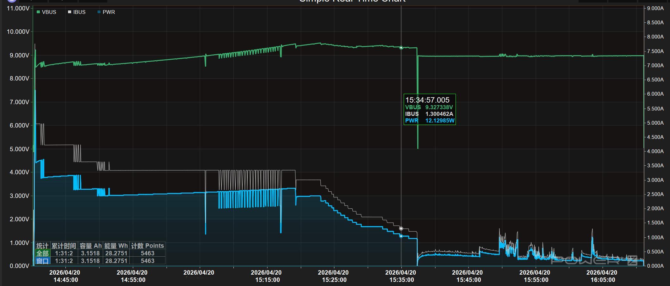Toggle the PWR series legend entry
The image size is (670, 286).
coord(109,12)
